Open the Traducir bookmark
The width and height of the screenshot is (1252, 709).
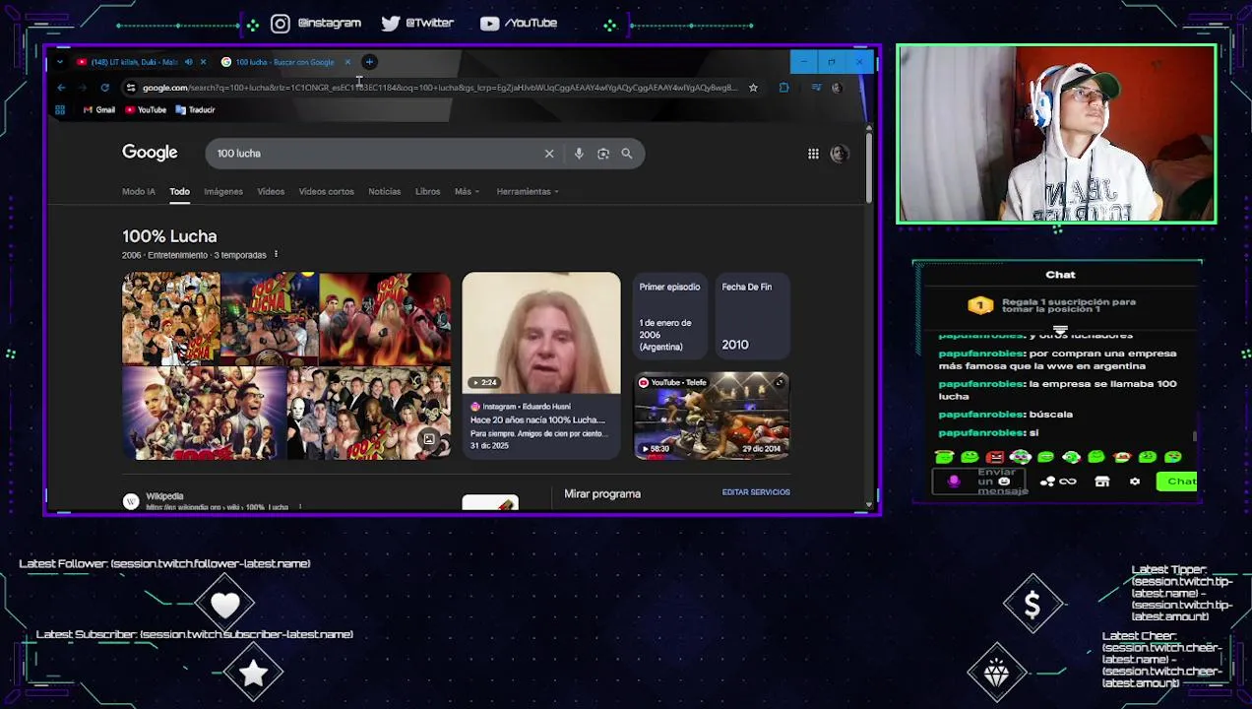point(195,110)
